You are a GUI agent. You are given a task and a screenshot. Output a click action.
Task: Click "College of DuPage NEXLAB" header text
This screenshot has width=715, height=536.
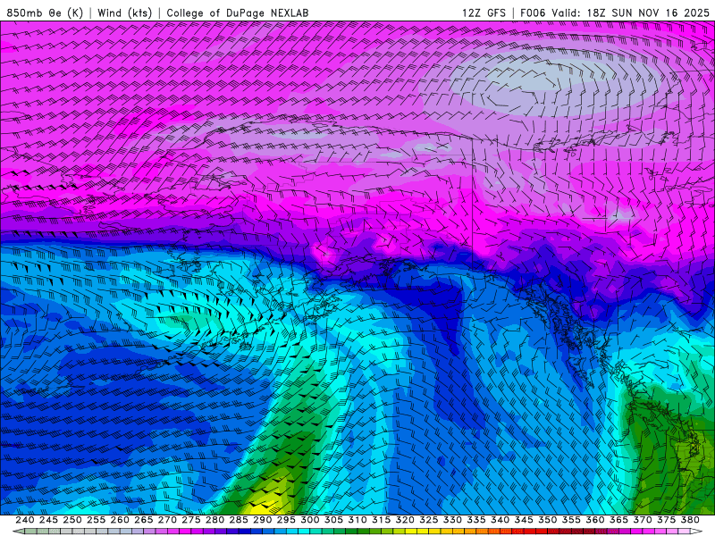click(x=238, y=13)
